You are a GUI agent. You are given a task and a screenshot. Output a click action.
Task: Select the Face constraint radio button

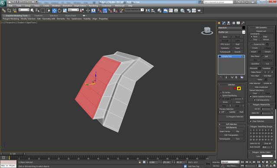click(251, 39)
